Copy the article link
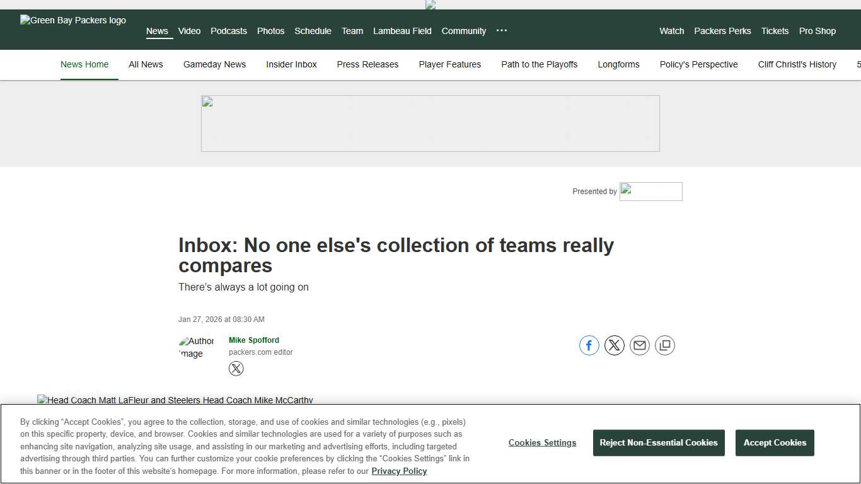 [664, 345]
